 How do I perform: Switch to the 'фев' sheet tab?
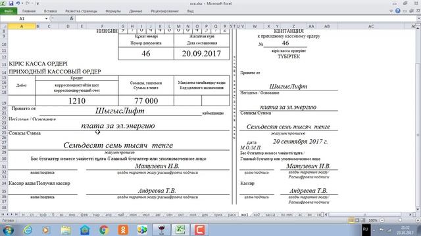84,214
